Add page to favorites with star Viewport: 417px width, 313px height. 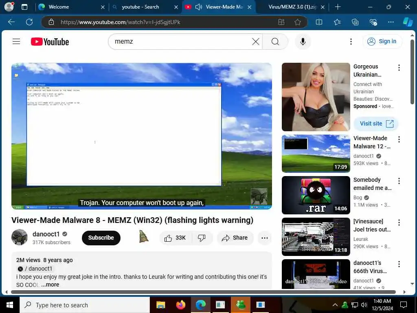click(298, 22)
